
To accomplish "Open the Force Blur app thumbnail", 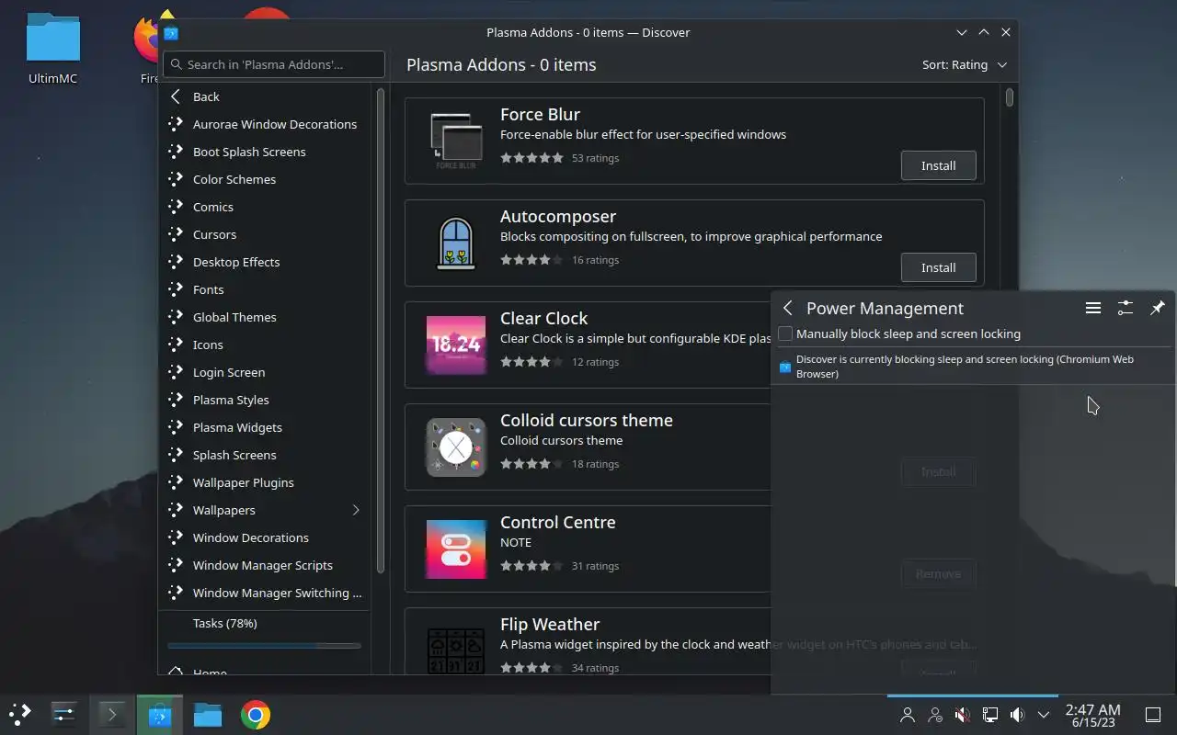I will [x=456, y=141].
